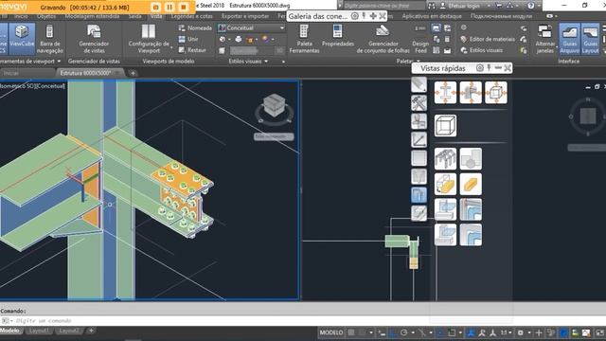Pin the Vistas rápidas palette
606x341 pixels.
pyautogui.click(x=489, y=67)
